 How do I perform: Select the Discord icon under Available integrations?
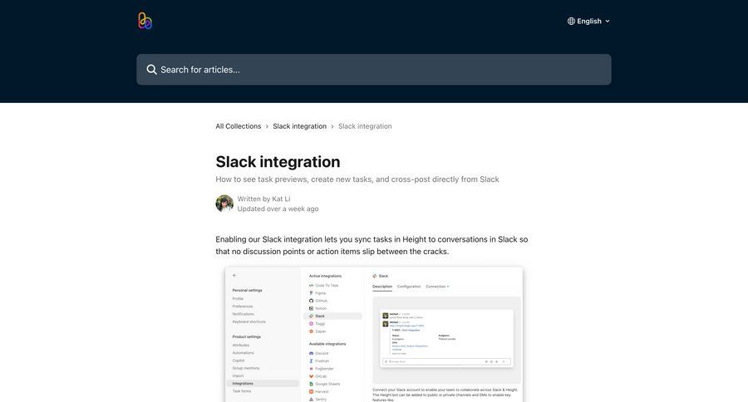(312, 353)
